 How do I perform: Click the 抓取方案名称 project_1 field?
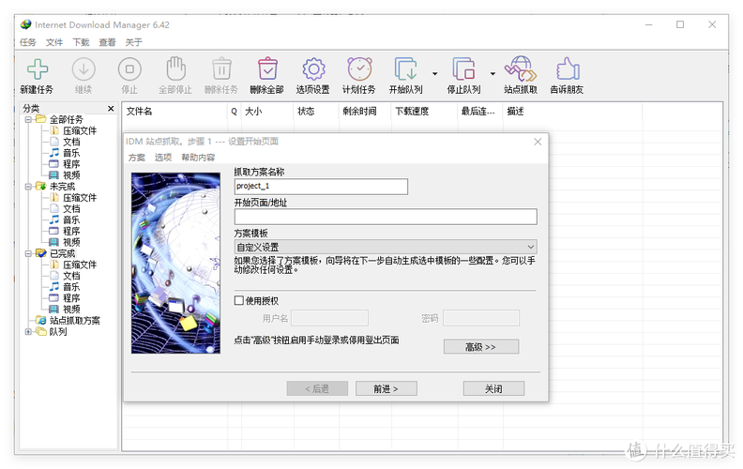pos(321,186)
